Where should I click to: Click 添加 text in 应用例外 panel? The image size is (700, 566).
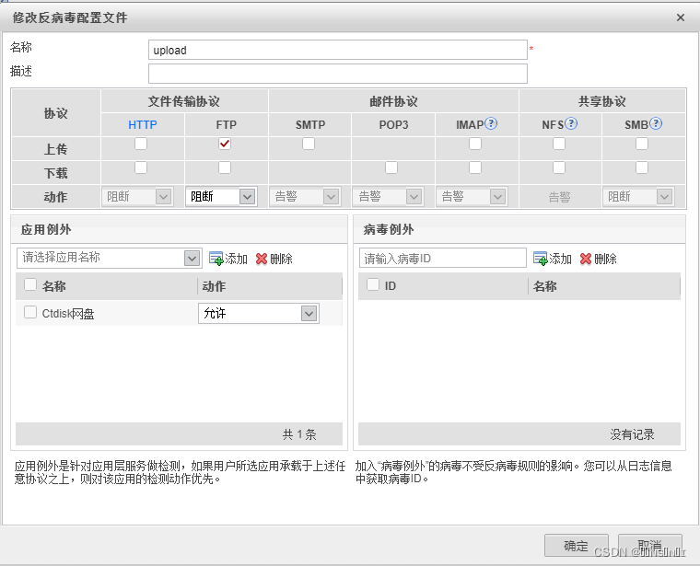click(236, 259)
